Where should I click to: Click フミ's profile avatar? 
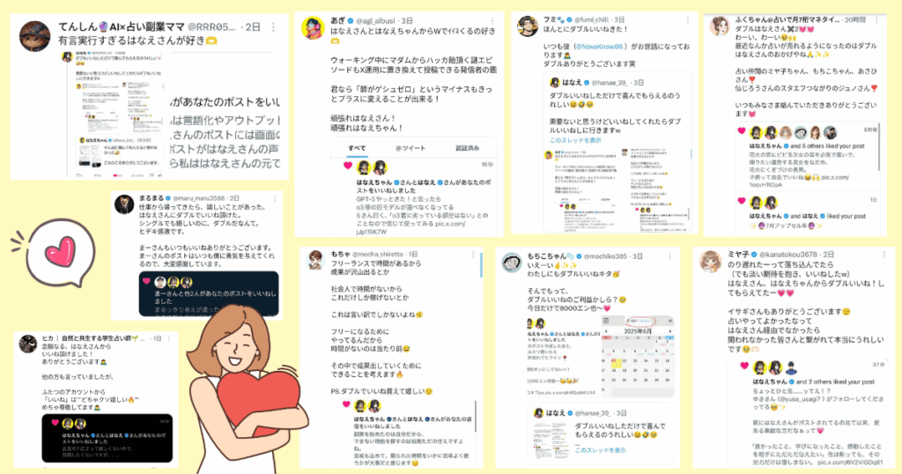tap(528, 26)
